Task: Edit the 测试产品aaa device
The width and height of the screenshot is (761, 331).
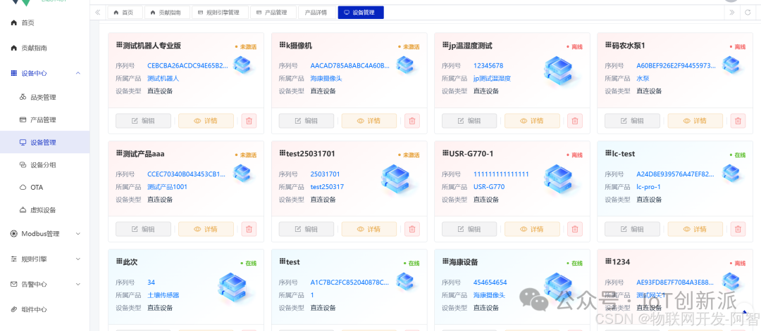Action: 143,229
